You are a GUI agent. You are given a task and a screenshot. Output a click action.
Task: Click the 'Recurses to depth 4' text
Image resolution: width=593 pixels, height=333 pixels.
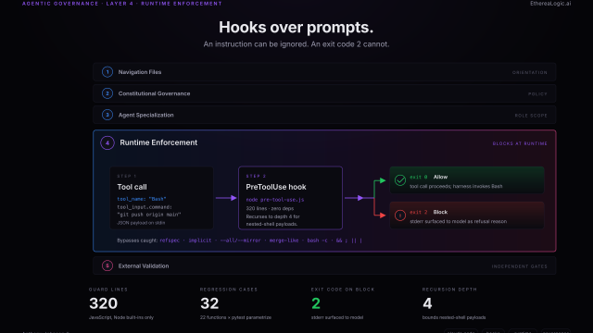pos(272,216)
